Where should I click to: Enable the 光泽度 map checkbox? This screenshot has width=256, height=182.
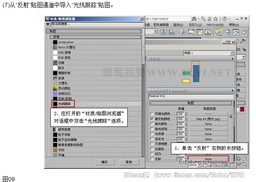[x=152, y=134]
